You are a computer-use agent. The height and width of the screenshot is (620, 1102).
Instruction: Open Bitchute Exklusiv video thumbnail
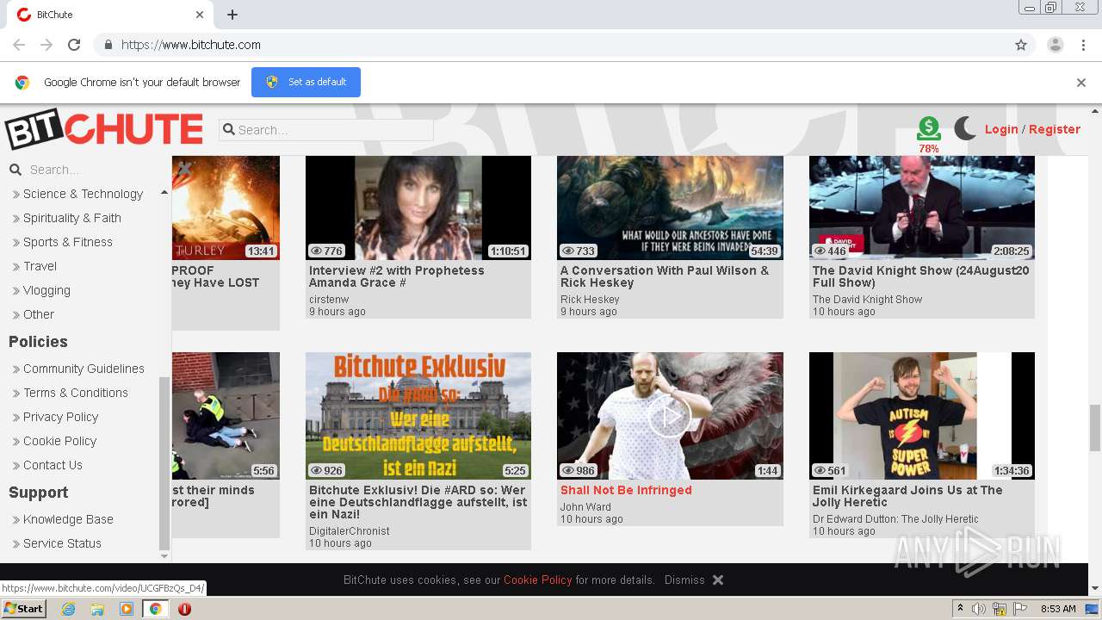[418, 416]
